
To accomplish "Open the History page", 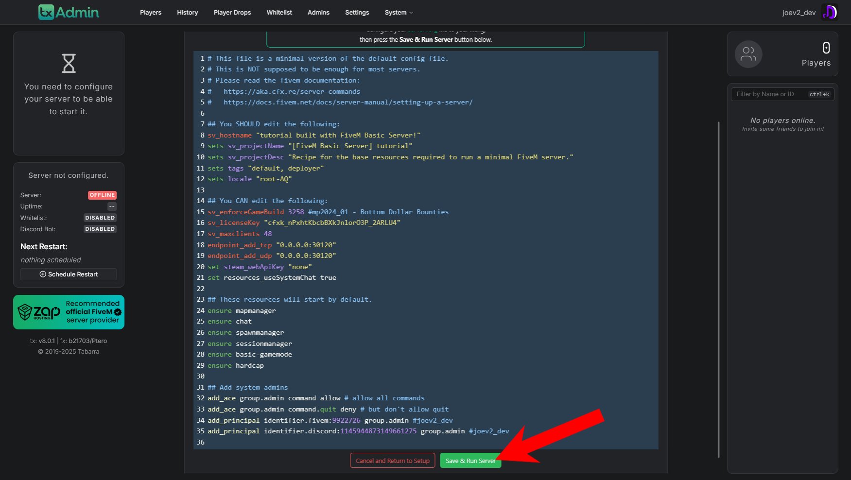I will [x=187, y=13].
